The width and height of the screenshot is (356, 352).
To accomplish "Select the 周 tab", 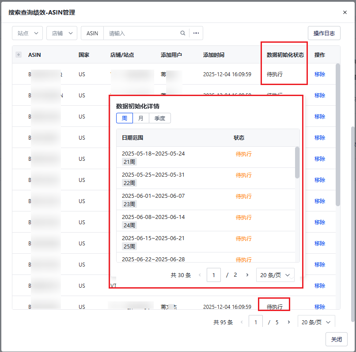I will pyautogui.click(x=125, y=118).
